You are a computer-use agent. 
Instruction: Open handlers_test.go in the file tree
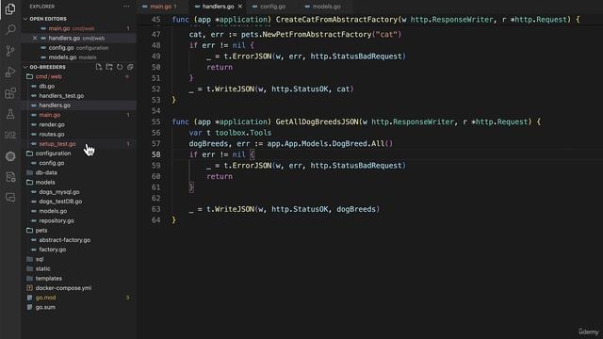[61, 96]
